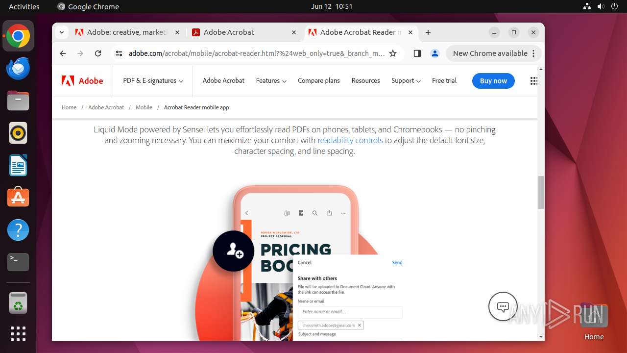The width and height of the screenshot is (627, 353).
Task: Open the Home folder on desktop
Action: [x=594, y=321]
